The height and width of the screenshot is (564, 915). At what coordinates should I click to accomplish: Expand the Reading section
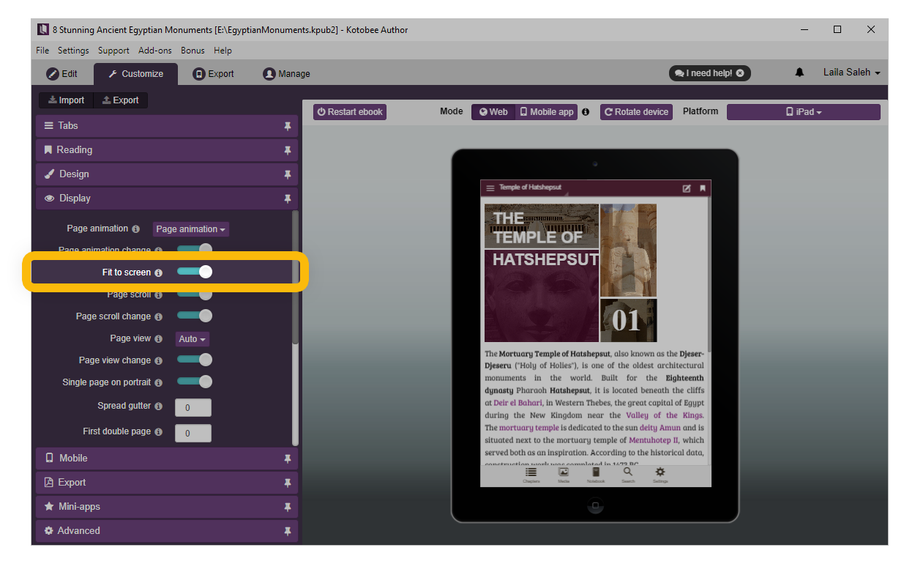tap(167, 150)
